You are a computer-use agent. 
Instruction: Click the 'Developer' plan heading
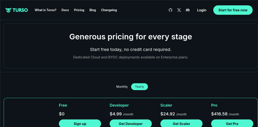pyautogui.click(x=119, y=105)
